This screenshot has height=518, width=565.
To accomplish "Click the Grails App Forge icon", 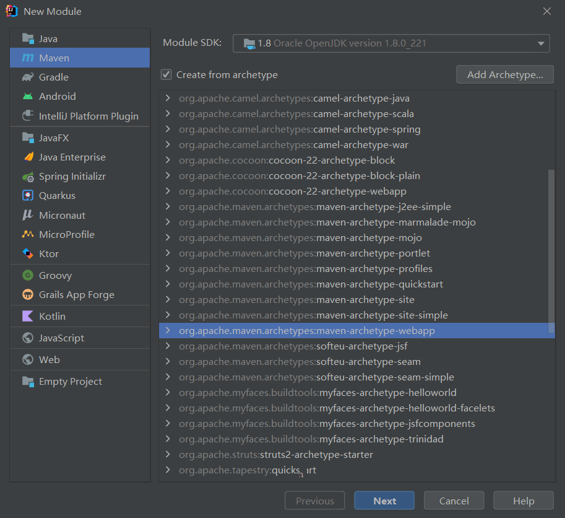I will tap(28, 294).
